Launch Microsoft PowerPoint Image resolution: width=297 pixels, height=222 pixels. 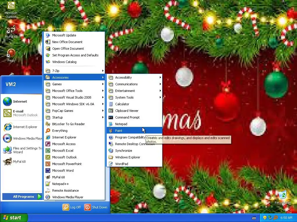tap(75, 164)
